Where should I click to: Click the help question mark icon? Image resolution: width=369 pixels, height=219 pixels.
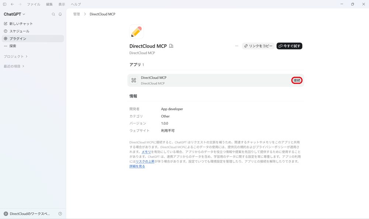(60, 214)
